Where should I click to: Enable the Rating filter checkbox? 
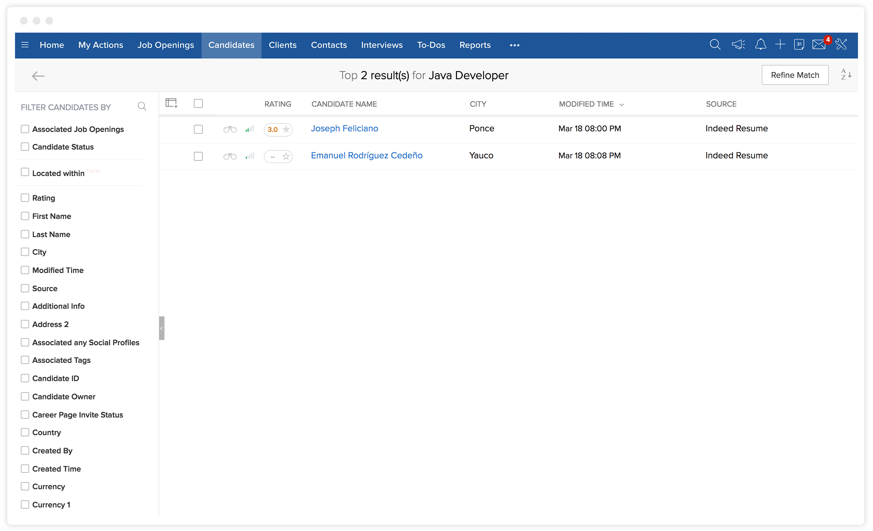(x=25, y=197)
